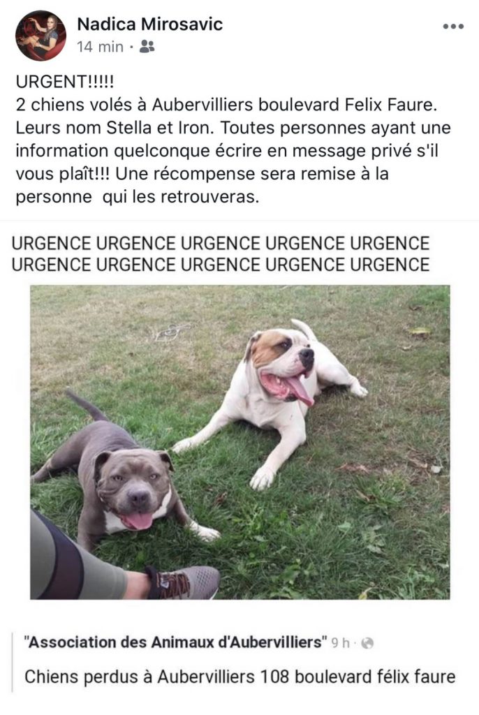Viewport: 479px width, 715px height.
Task: Click the repeated "URGENCE URGENCE" shared heading
Action: [x=221, y=254]
